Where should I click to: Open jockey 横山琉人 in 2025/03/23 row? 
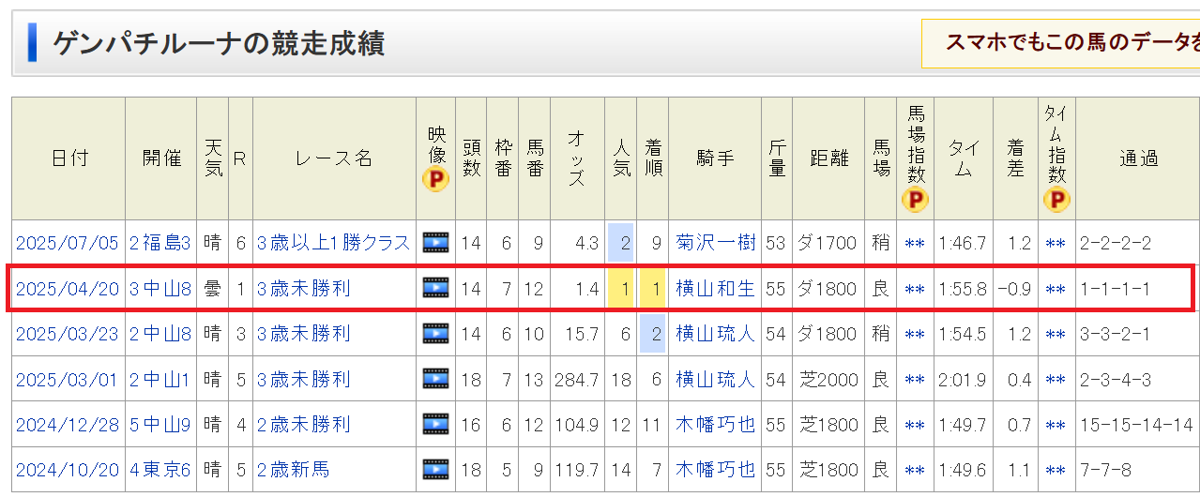coord(716,334)
